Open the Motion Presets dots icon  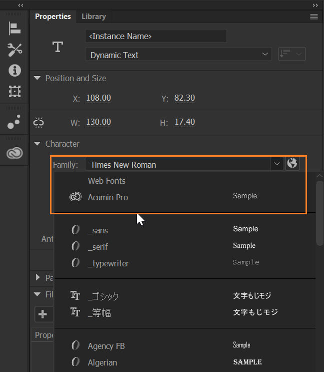(x=14, y=122)
